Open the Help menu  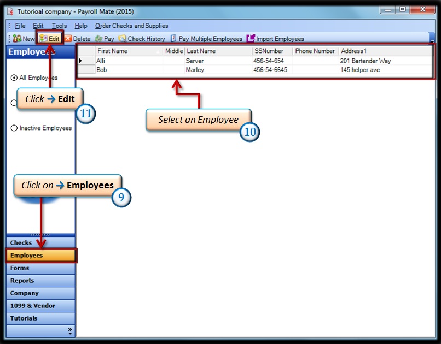(81, 26)
